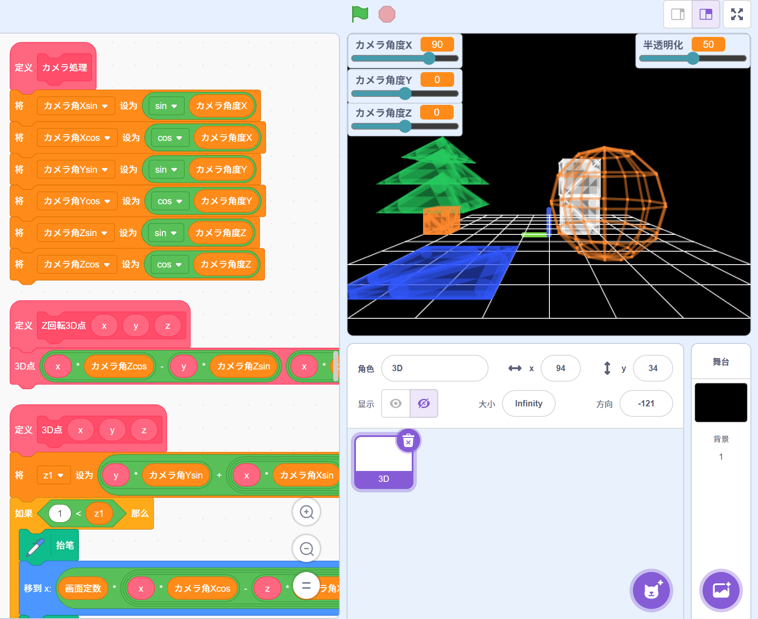This screenshot has height=619, width=758.
Task: Select the 3D sprite thumbnail
Action: (x=384, y=461)
